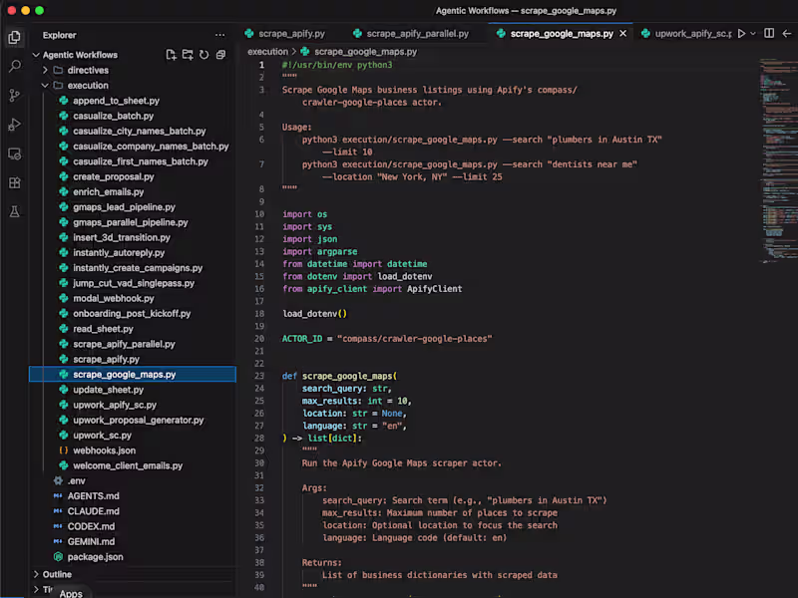Click the code minimap overview
This screenshot has height=598, width=798.
click(778, 160)
